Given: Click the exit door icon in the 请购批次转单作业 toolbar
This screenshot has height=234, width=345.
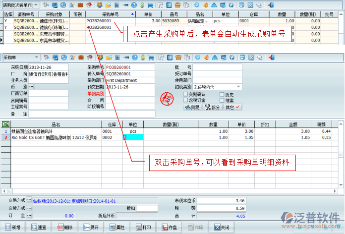Looking at the screenshot, I should (271, 5).
